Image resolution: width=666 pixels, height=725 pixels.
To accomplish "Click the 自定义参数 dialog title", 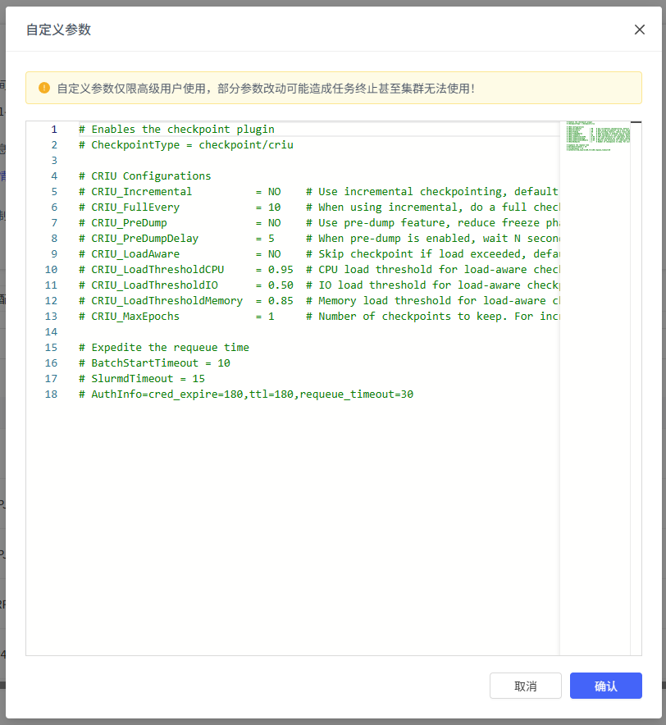I will coord(58,30).
